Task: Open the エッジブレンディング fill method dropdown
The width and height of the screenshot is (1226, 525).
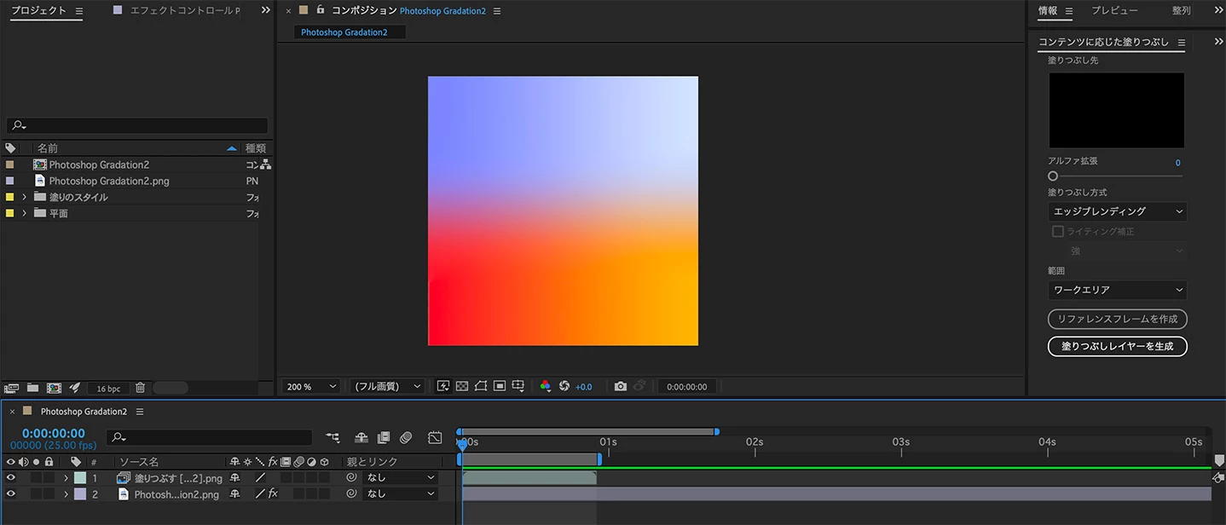Action: coord(1117,211)
